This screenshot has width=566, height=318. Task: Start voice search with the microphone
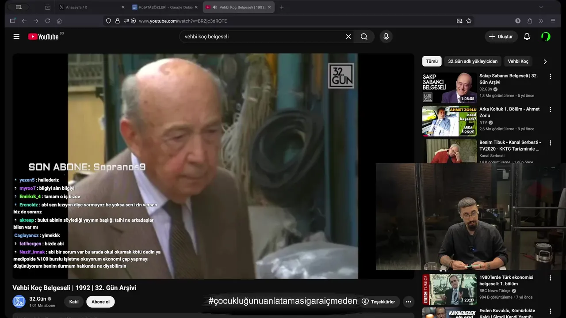(386, 37)
